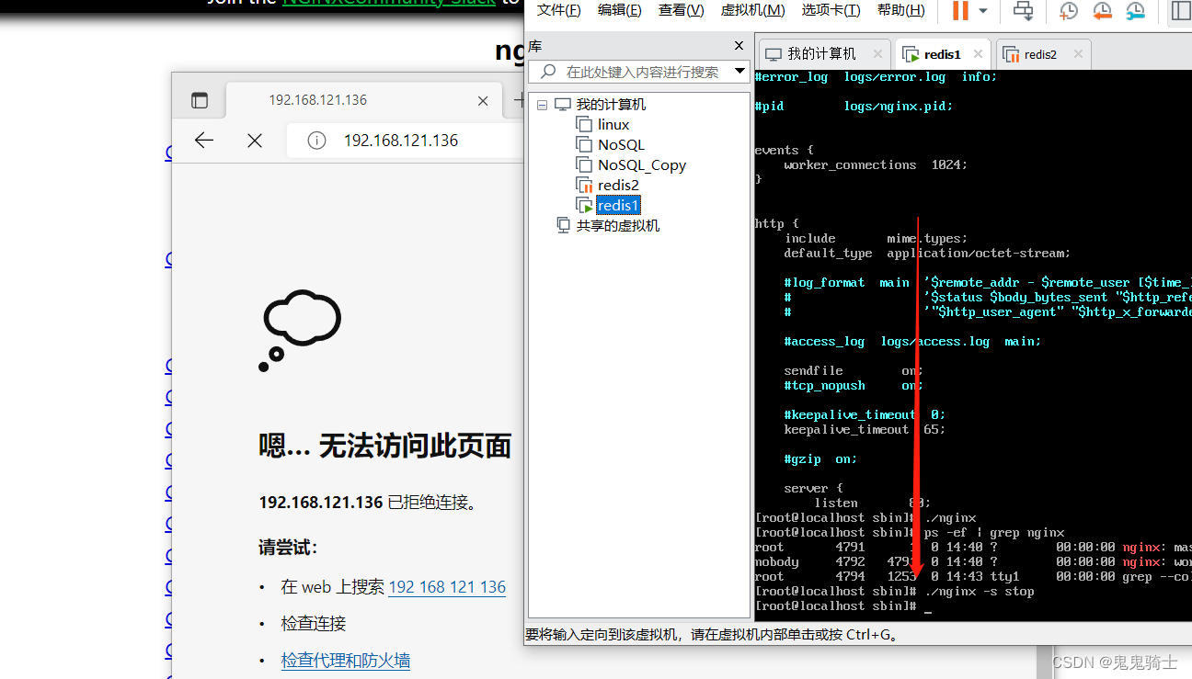Close the redis1 tab

coord(979,54)
